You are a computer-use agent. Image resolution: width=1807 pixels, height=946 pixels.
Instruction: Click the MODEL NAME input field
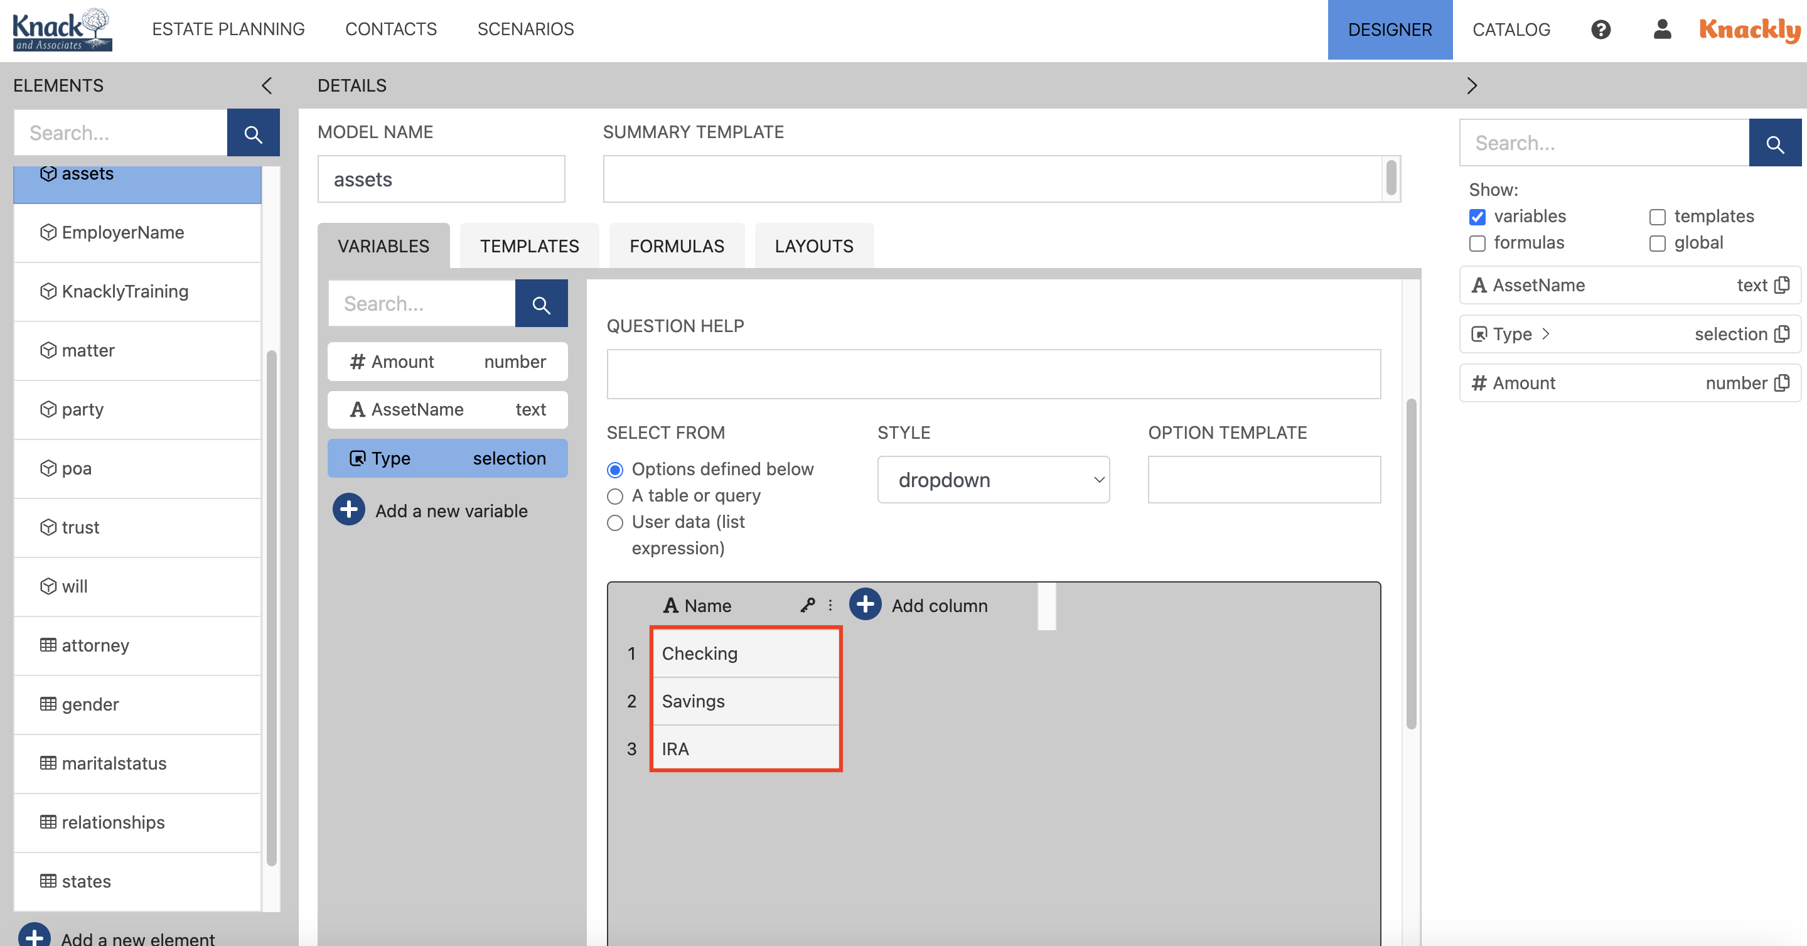[441, 179]
